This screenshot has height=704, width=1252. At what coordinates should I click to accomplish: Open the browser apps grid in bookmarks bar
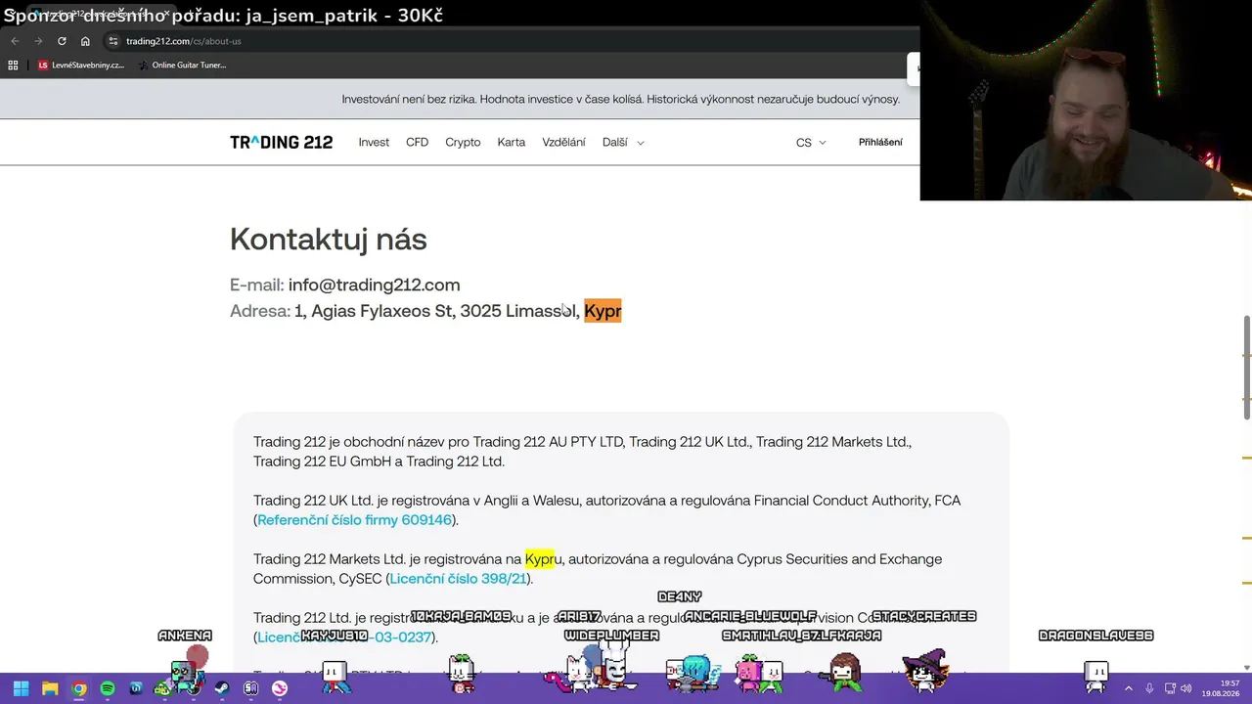tap(13, 66)
